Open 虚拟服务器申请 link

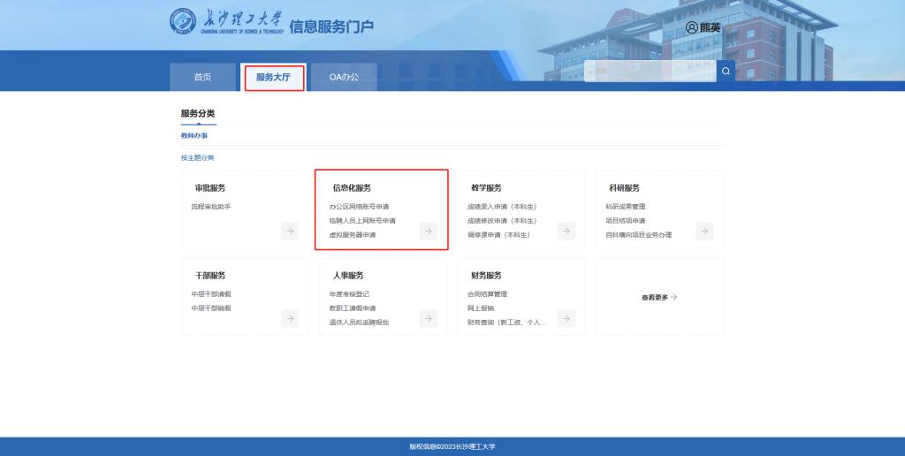353,235
